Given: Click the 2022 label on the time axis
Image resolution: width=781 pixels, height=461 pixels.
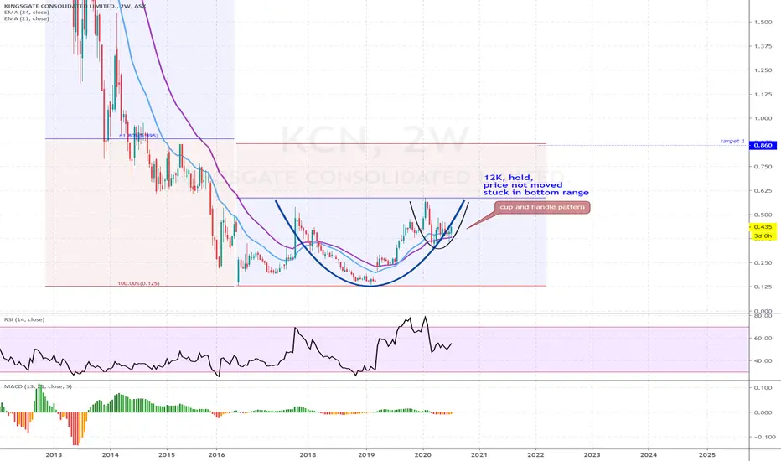Looking at the screenshot, I should pyautogui.click(x=535, y=454).
